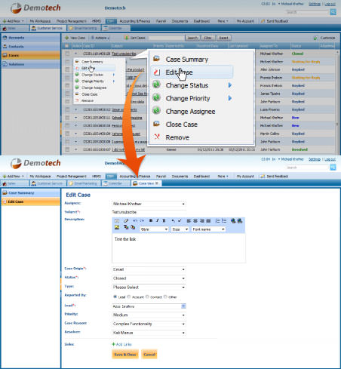
Task: Click the search field beside Sort Cases
Action: [x=166, y=38]
